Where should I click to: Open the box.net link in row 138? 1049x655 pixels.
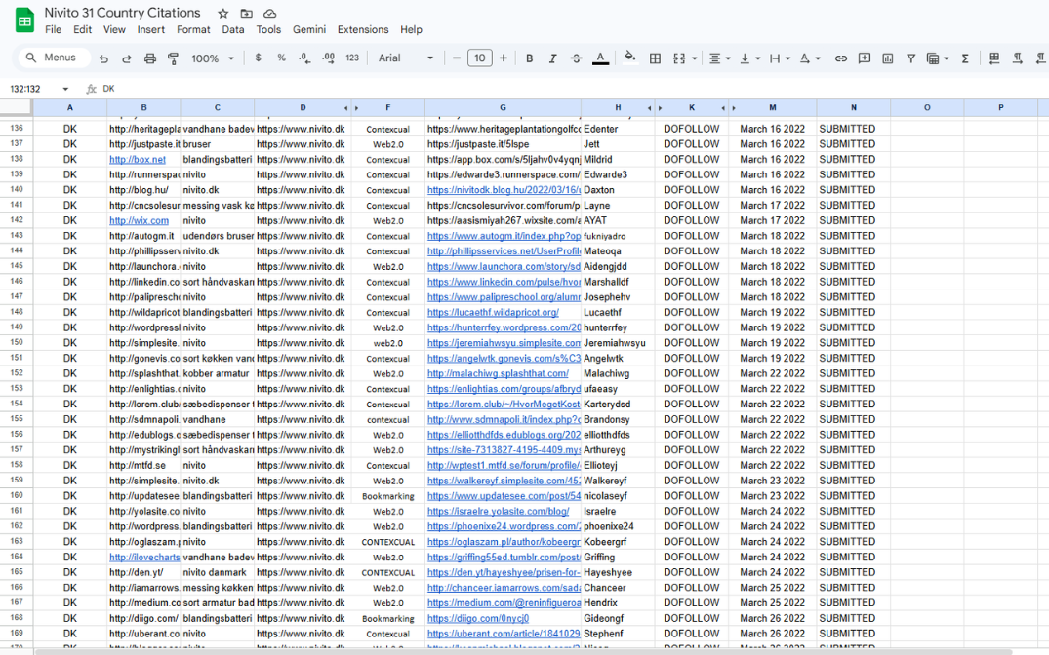pos(138,159)
